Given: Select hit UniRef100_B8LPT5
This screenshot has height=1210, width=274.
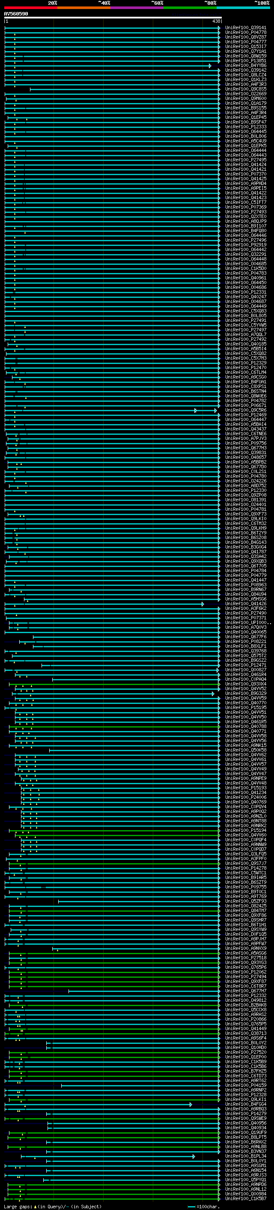Looking at the screenshot, I should [245, 1137].
